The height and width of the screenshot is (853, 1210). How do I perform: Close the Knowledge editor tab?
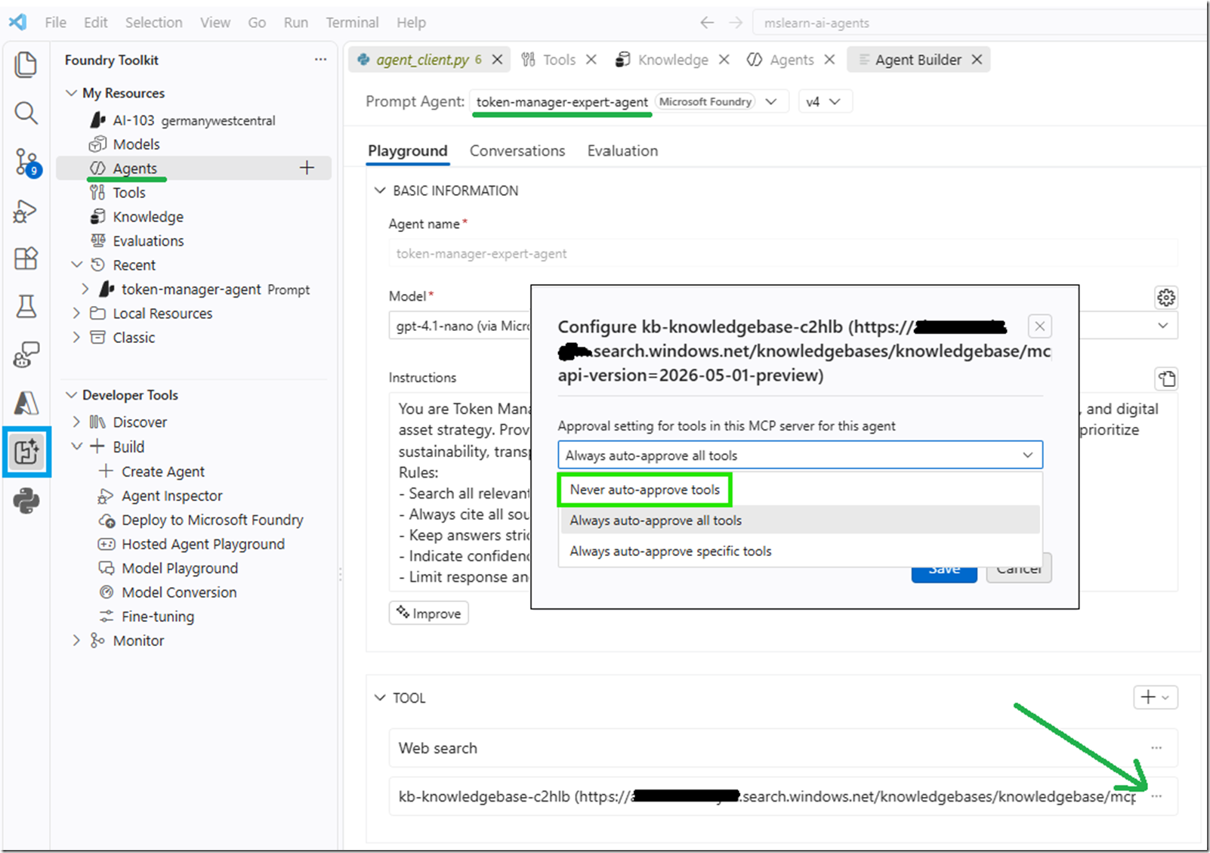click(x=724, y=60)
